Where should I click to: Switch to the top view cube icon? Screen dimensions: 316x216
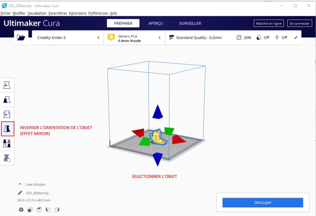39,210
